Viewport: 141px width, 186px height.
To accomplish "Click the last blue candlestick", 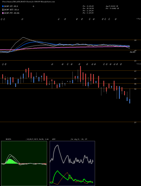I will click(130, 101).
